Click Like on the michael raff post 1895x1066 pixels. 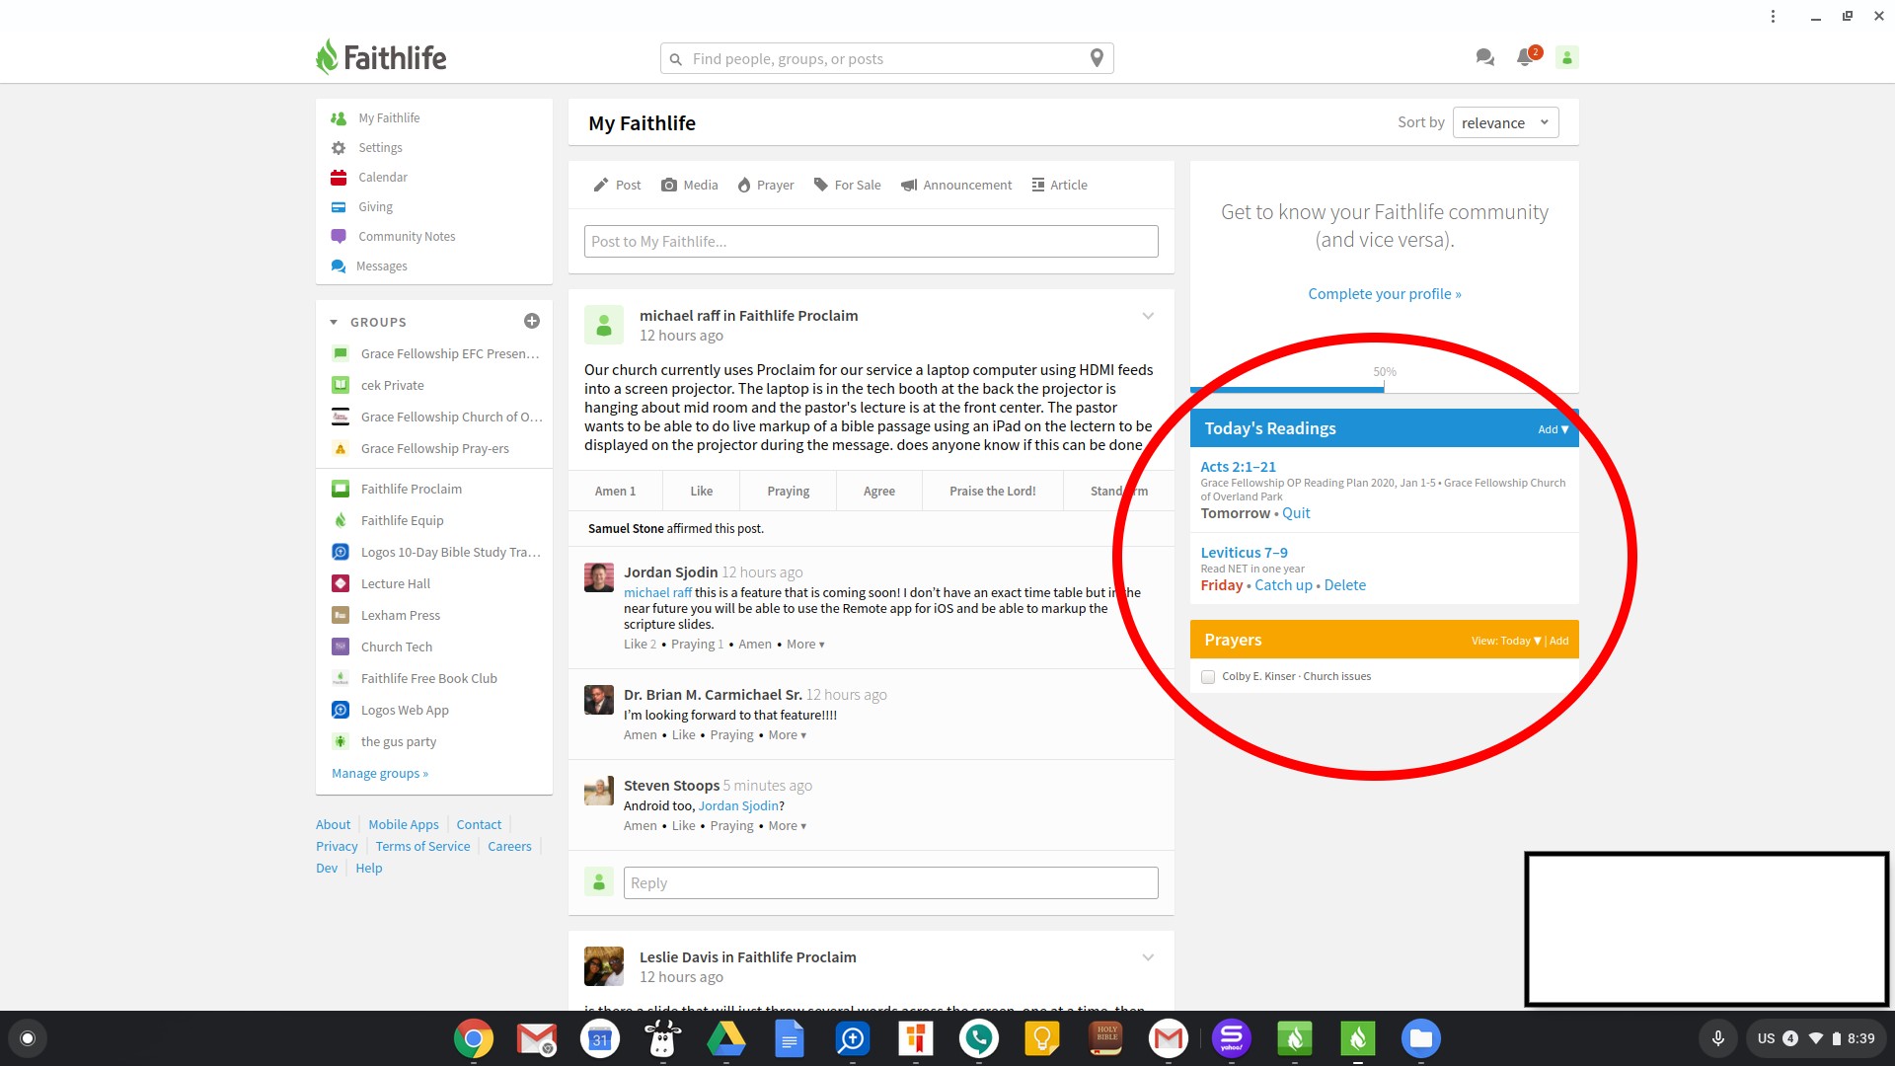(x=701, y=491)
